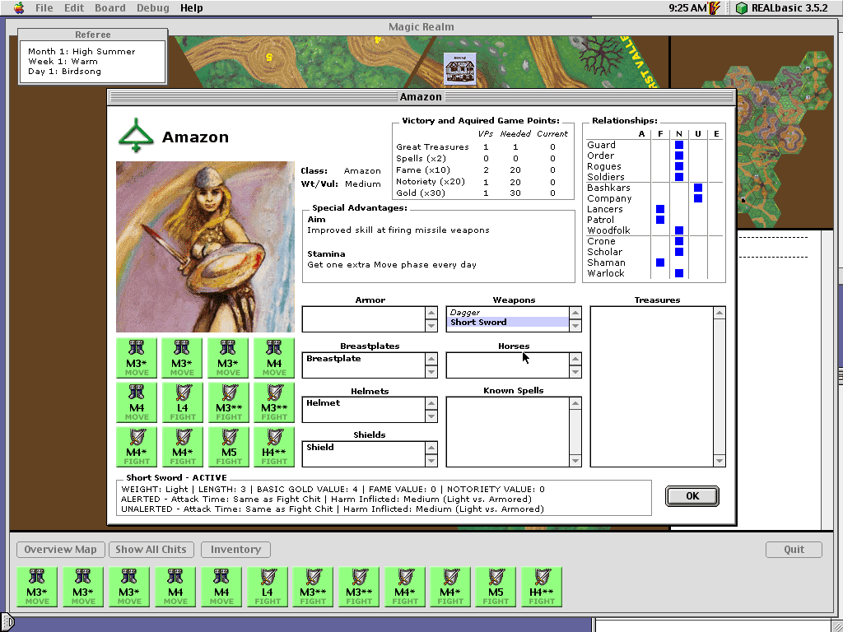Click Helmets list scroll-down arrow
Screen dimensions: 843x632
point(431,416)
